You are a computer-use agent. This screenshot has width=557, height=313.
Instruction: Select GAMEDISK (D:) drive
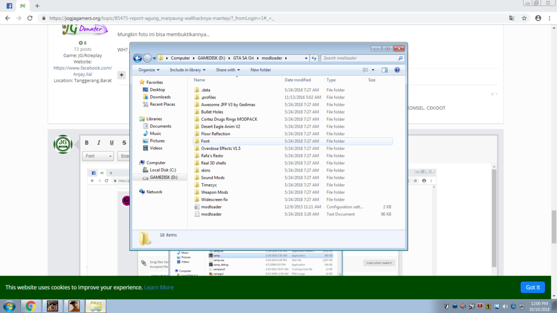point(163,177)
